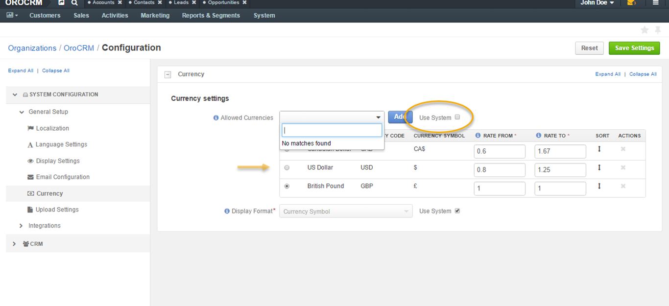Enable Use System for Allowed Currencies

tap(457, 117)
